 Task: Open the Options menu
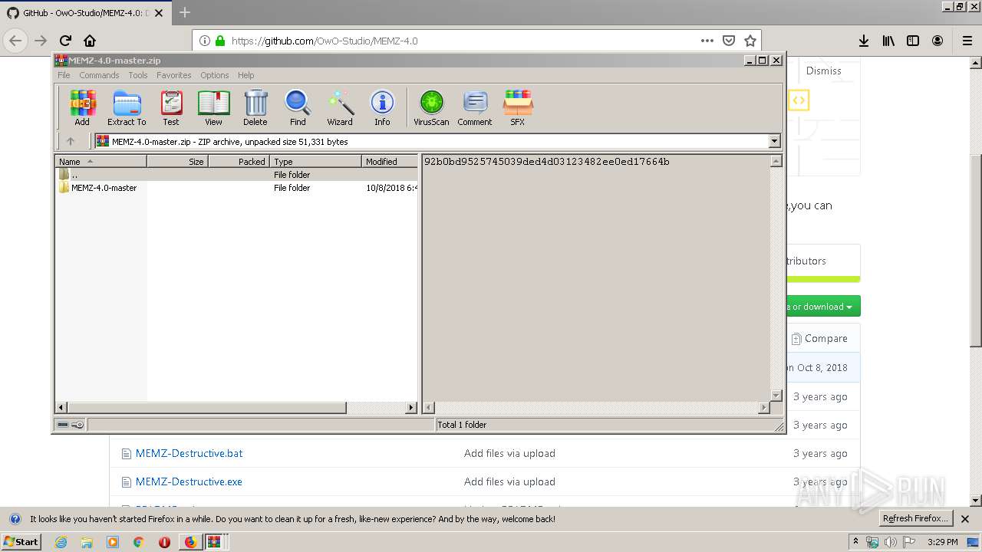tap(215, 75)
